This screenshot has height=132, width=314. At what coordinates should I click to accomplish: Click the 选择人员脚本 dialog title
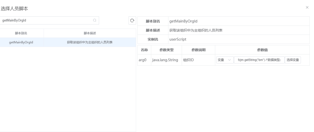click(14, 9)
